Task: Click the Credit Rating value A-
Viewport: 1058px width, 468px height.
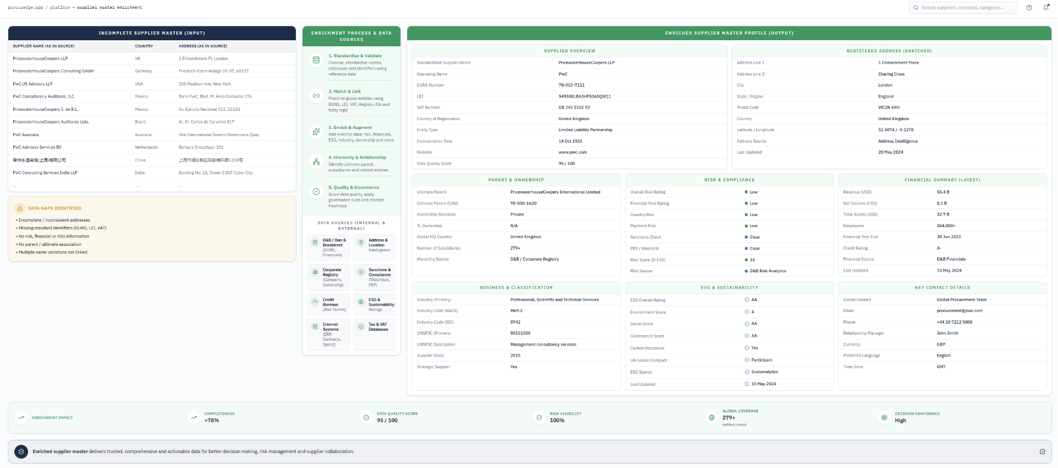Action: [939, 248]
